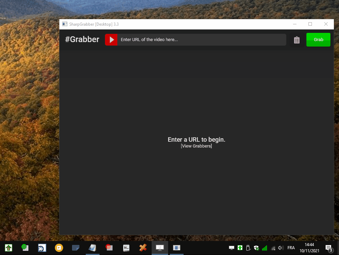Open the orange crossed tools taskbar app
The height and width of the screenshot is (255, 339).
tap(143, 248)
